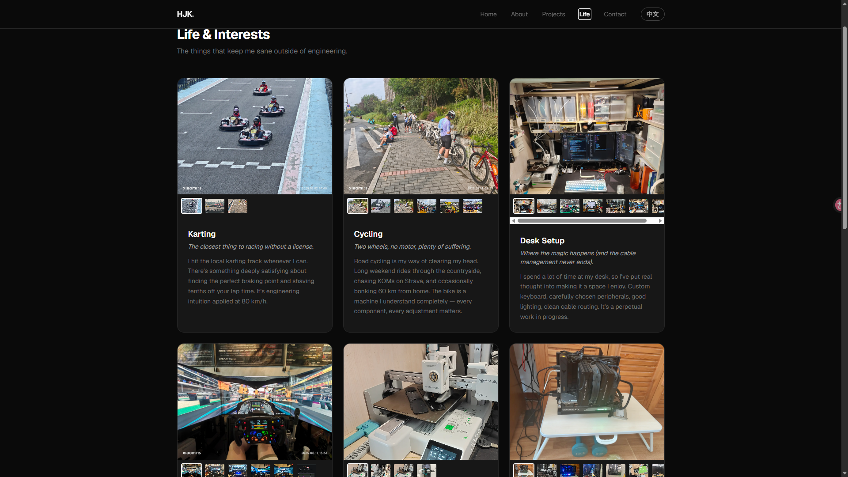Open the main Karting photo
Viewport: 848px width, 477px height.
(255, 136)
